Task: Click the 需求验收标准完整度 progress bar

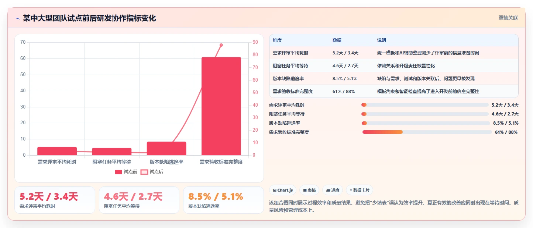Action: coord(427,132)
